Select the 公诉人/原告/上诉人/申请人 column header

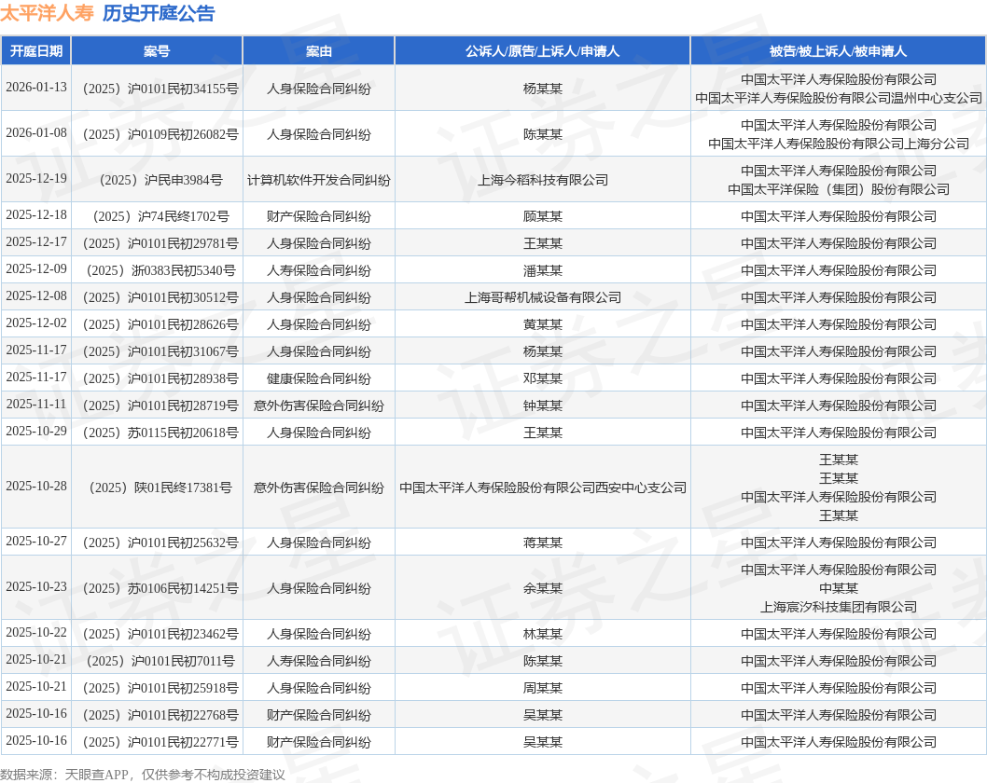543,51
